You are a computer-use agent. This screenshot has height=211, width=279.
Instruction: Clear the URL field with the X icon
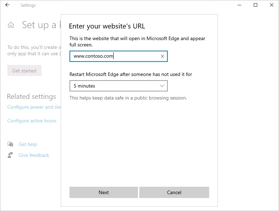click(x=162, y=56)
